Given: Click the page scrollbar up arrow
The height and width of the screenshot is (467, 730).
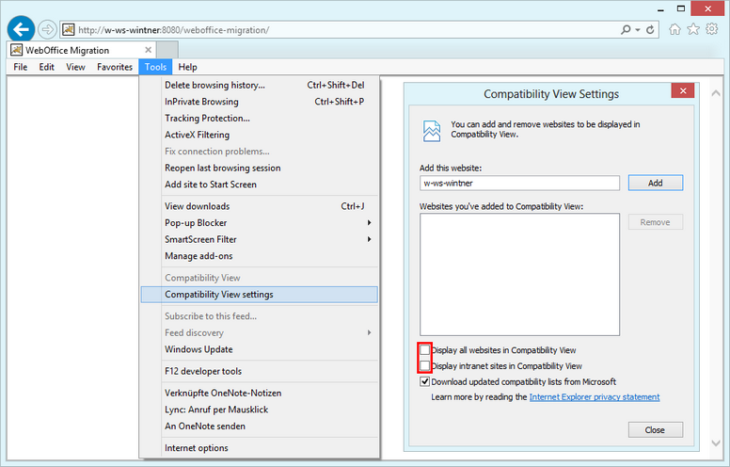Looking at the screenshot, I should (x=716, y=93).
